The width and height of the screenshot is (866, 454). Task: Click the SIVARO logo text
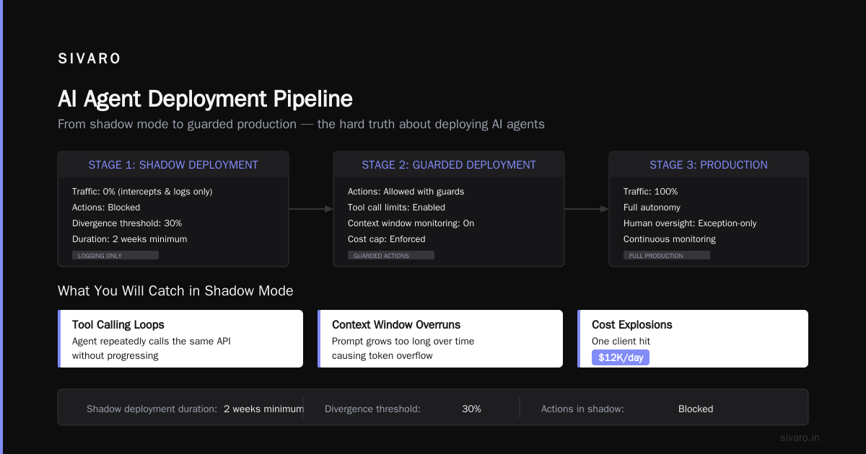89,59
